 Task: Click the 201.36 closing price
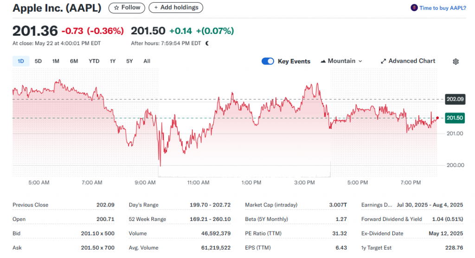[35, 31]
